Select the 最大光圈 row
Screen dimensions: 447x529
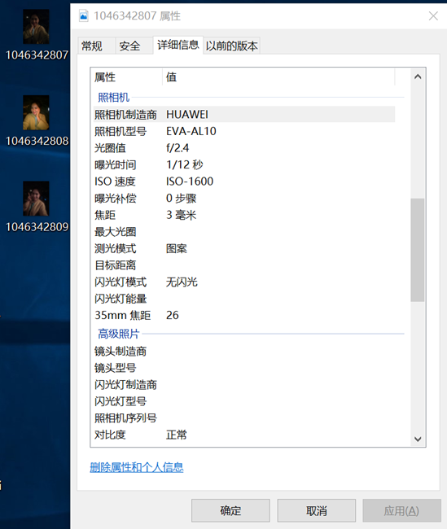pyautogui.click(x=244, y=232)
